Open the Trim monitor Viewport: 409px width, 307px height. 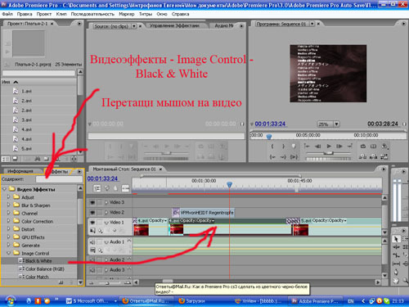(384, 156)
